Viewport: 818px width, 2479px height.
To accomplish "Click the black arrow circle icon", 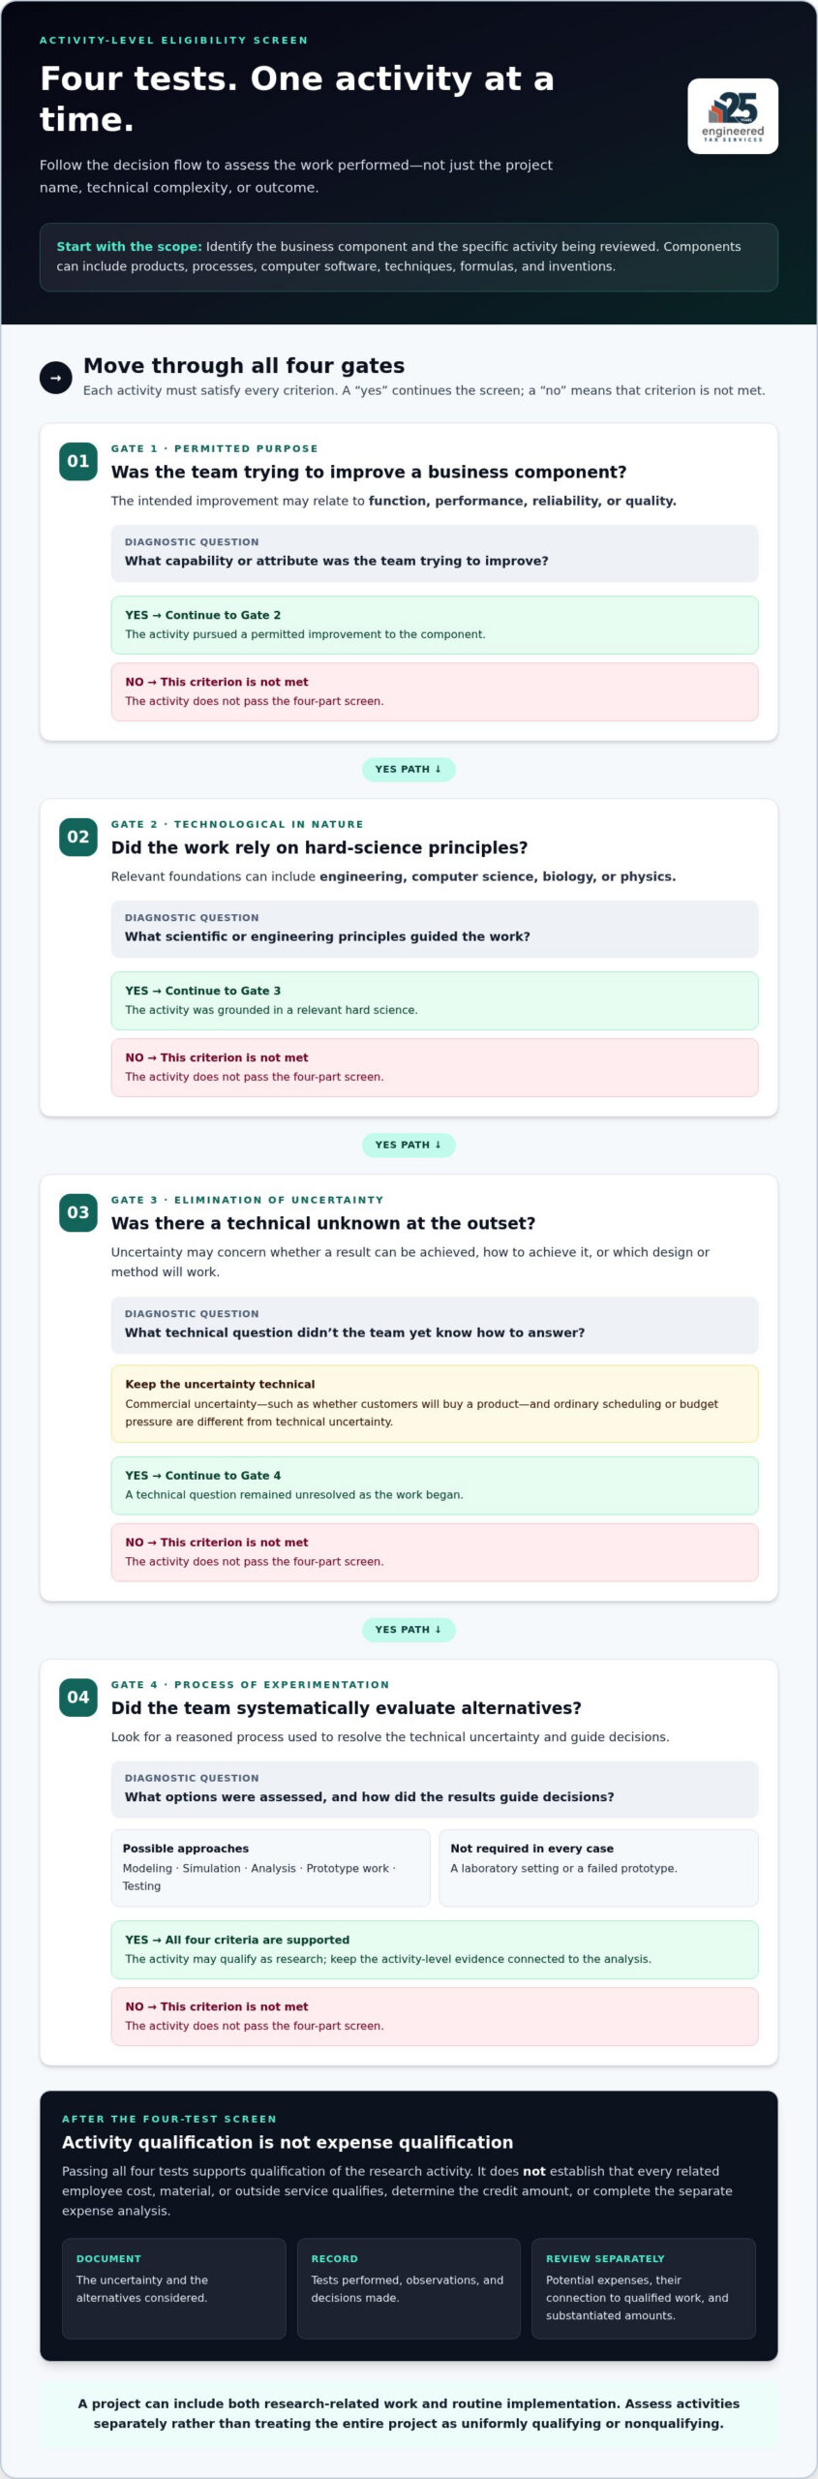I will coord(56,378).
